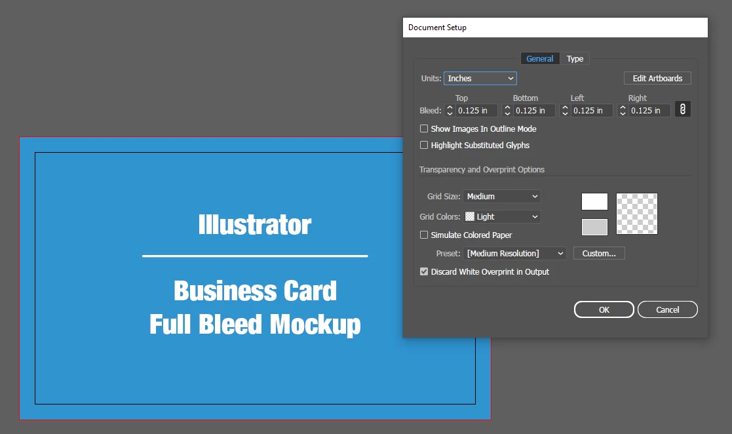The image size is (732, 434).
Task: Check Simulate Colored Paper option
Action: point(424,235)
